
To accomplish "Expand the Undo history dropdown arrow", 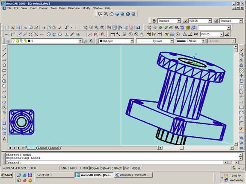I will [71, 28].
